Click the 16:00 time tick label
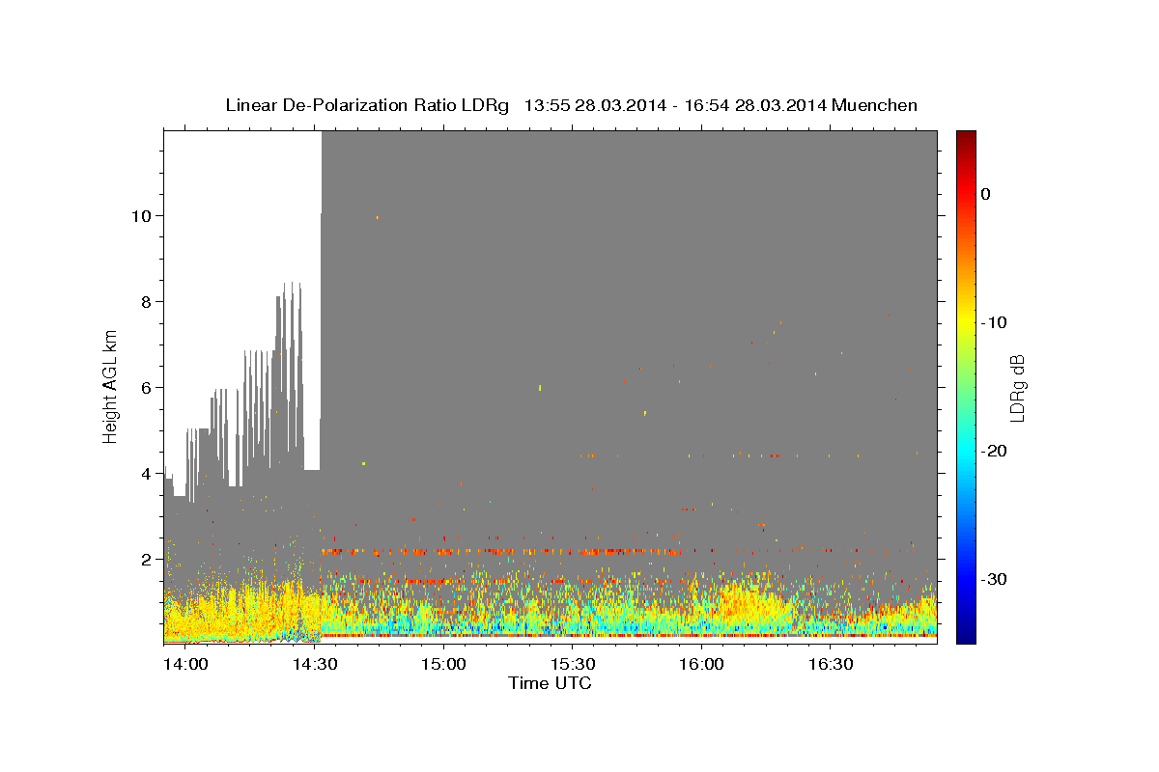 click(701, 665)
